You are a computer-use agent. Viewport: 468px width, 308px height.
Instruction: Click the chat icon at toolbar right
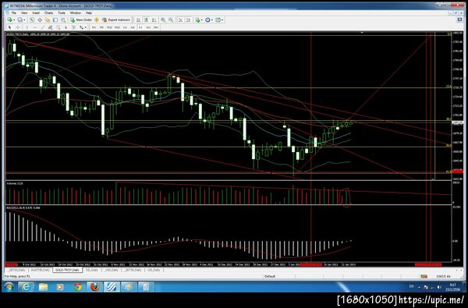pos(459,19)
